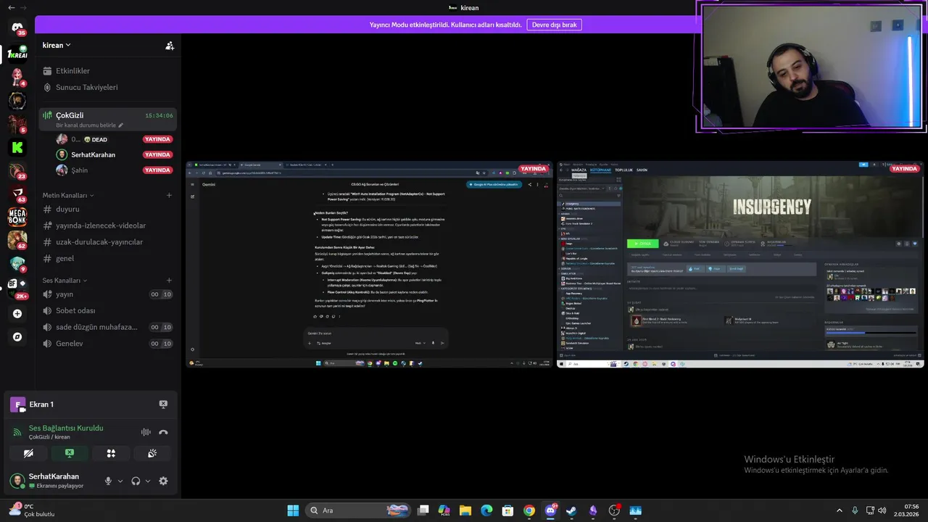Stop streaming via Ekran 1 monitor icon
The image size is (928, 522).
163,405
